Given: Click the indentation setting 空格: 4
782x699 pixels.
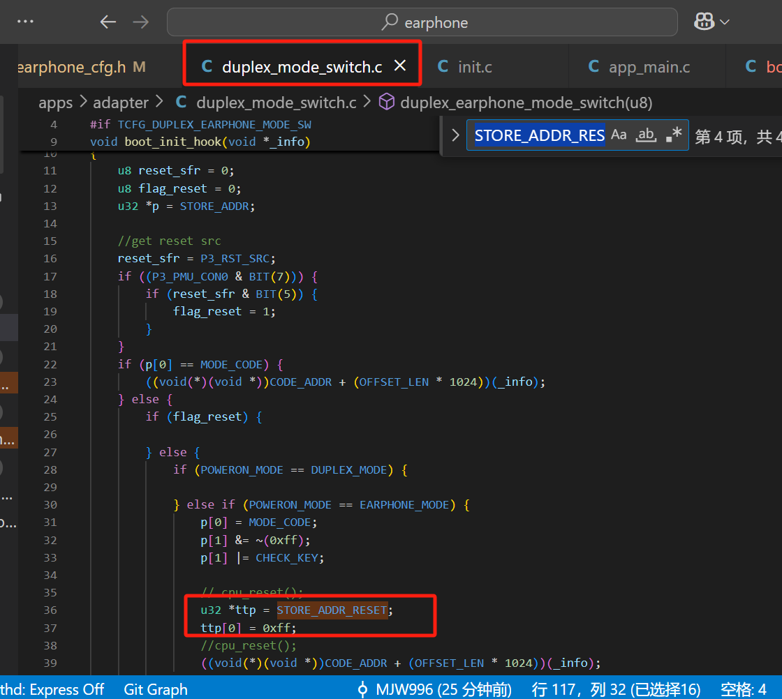Looking at the screenshot, I should click(x=743, y=689).
